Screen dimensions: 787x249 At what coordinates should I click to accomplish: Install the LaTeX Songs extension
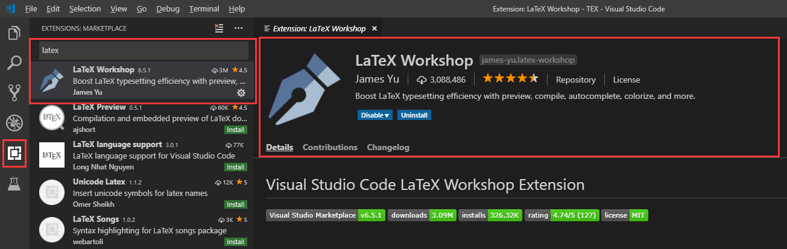pos(235,242)
